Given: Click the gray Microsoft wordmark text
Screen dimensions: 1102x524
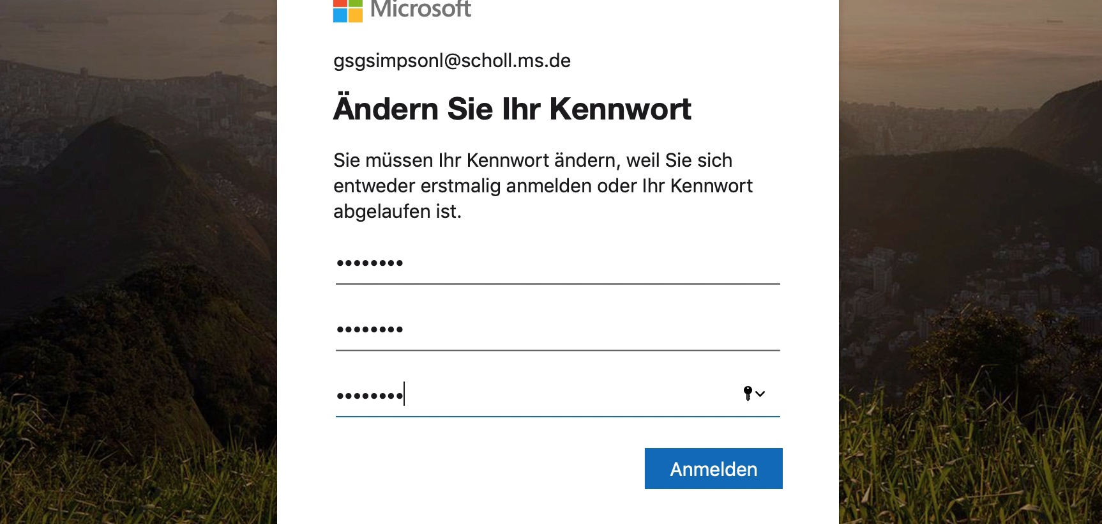Looking at the screenshot, I should pos(421,9).
